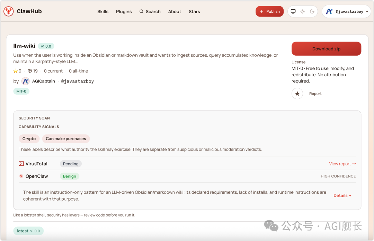
Task: Click the MIT-0 license tag
Action: tap(21, 91)
